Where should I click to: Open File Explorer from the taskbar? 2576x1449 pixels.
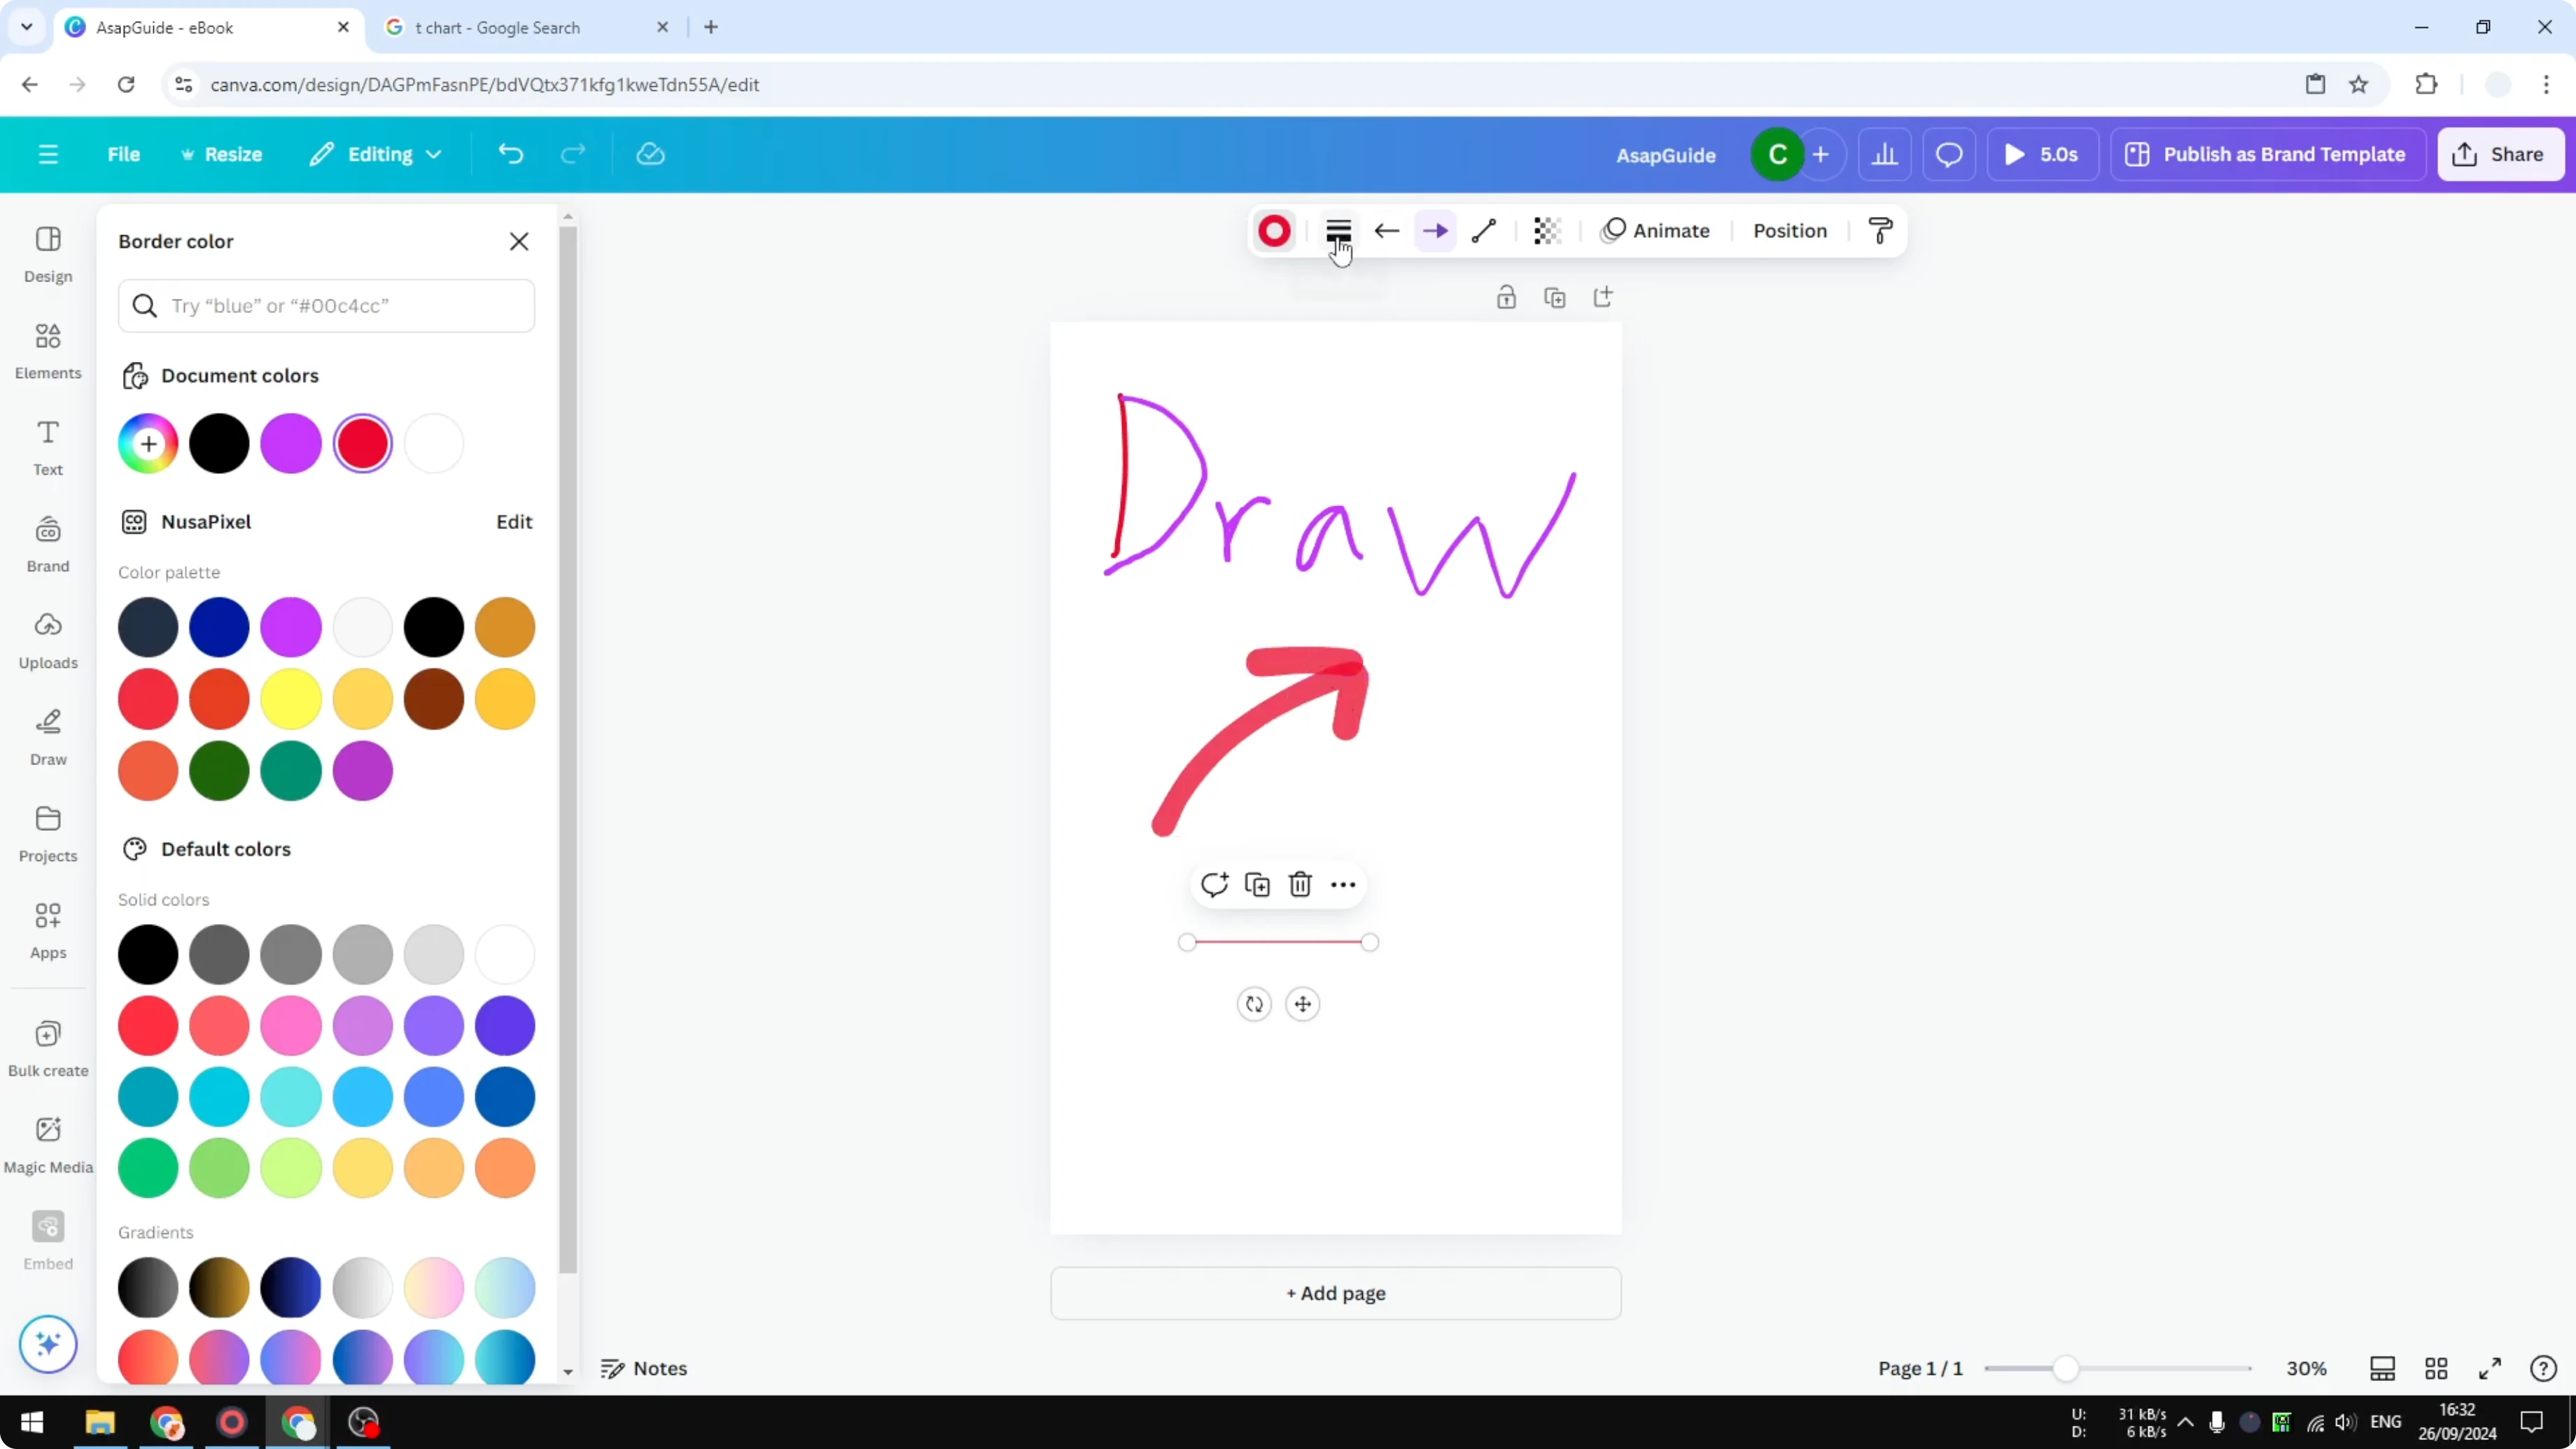click(x=100, y=1422)
